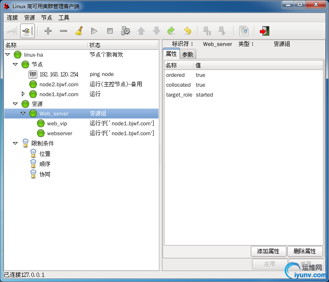Maximize the cluster management client window

click(x=300, y=5)
